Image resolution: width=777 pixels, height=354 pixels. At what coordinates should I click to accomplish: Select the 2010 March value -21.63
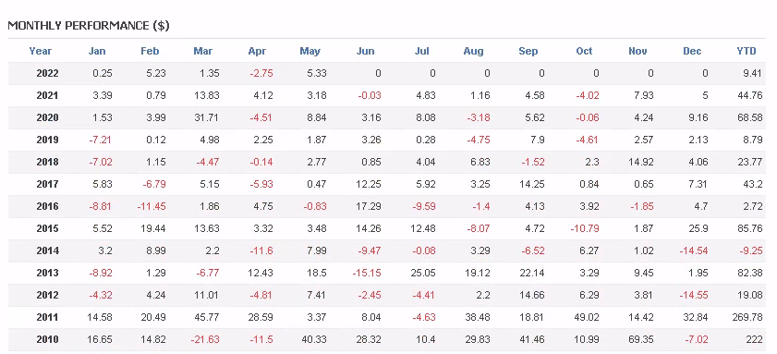coord(205,339)
